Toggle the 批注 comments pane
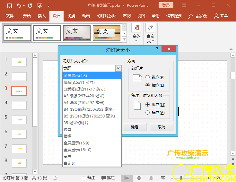The height and width of the screenshot is (182, 236). click(x=108, y=178)
